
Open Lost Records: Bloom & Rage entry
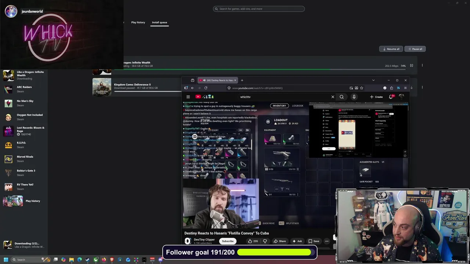coord(24,131)
